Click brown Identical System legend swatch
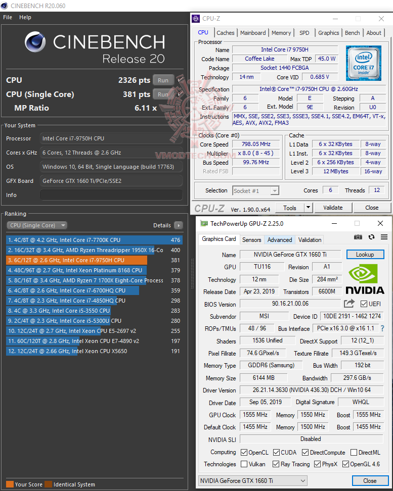This screenshot has height=491, width=393. coord(48,484)
